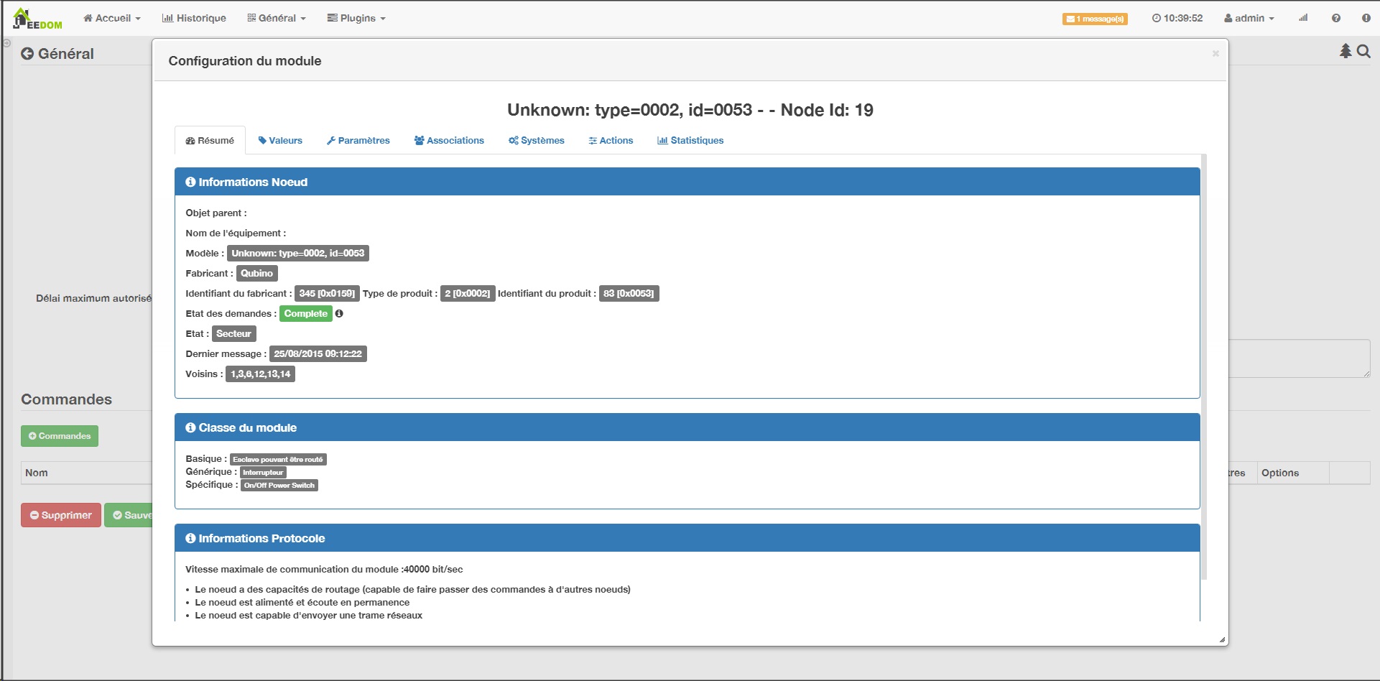Switch to the Résumé tab

pos(210,140)
